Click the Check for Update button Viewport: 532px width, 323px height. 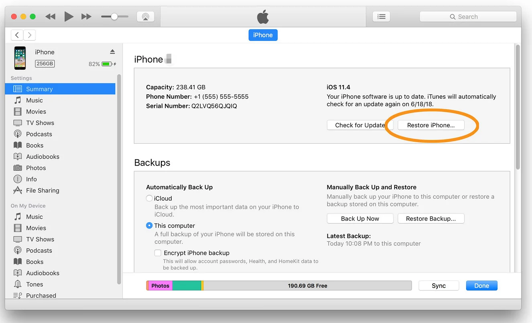pos(360,125)
